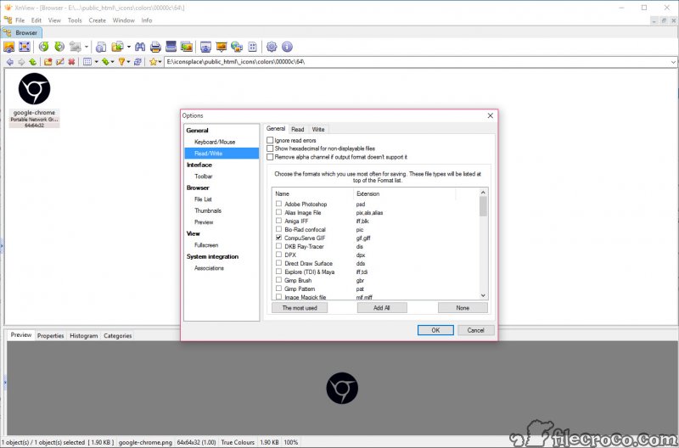Create a new folder with the folder icon

pyautogui.click(x=48, y=62)
